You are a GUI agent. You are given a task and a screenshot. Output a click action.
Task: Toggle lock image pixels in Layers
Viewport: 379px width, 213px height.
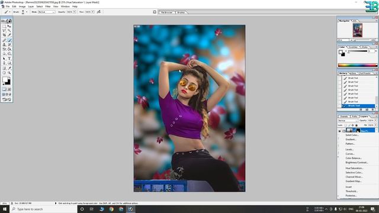tap(349, 125)
